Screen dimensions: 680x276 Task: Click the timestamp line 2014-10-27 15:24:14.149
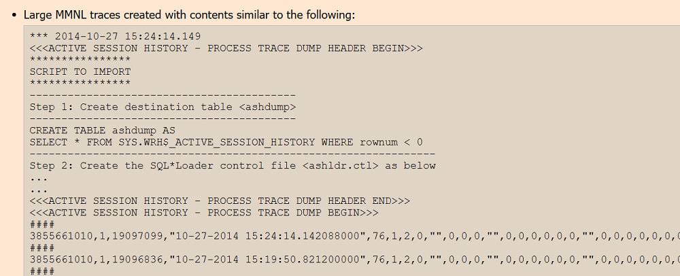[x=116, y=37]
